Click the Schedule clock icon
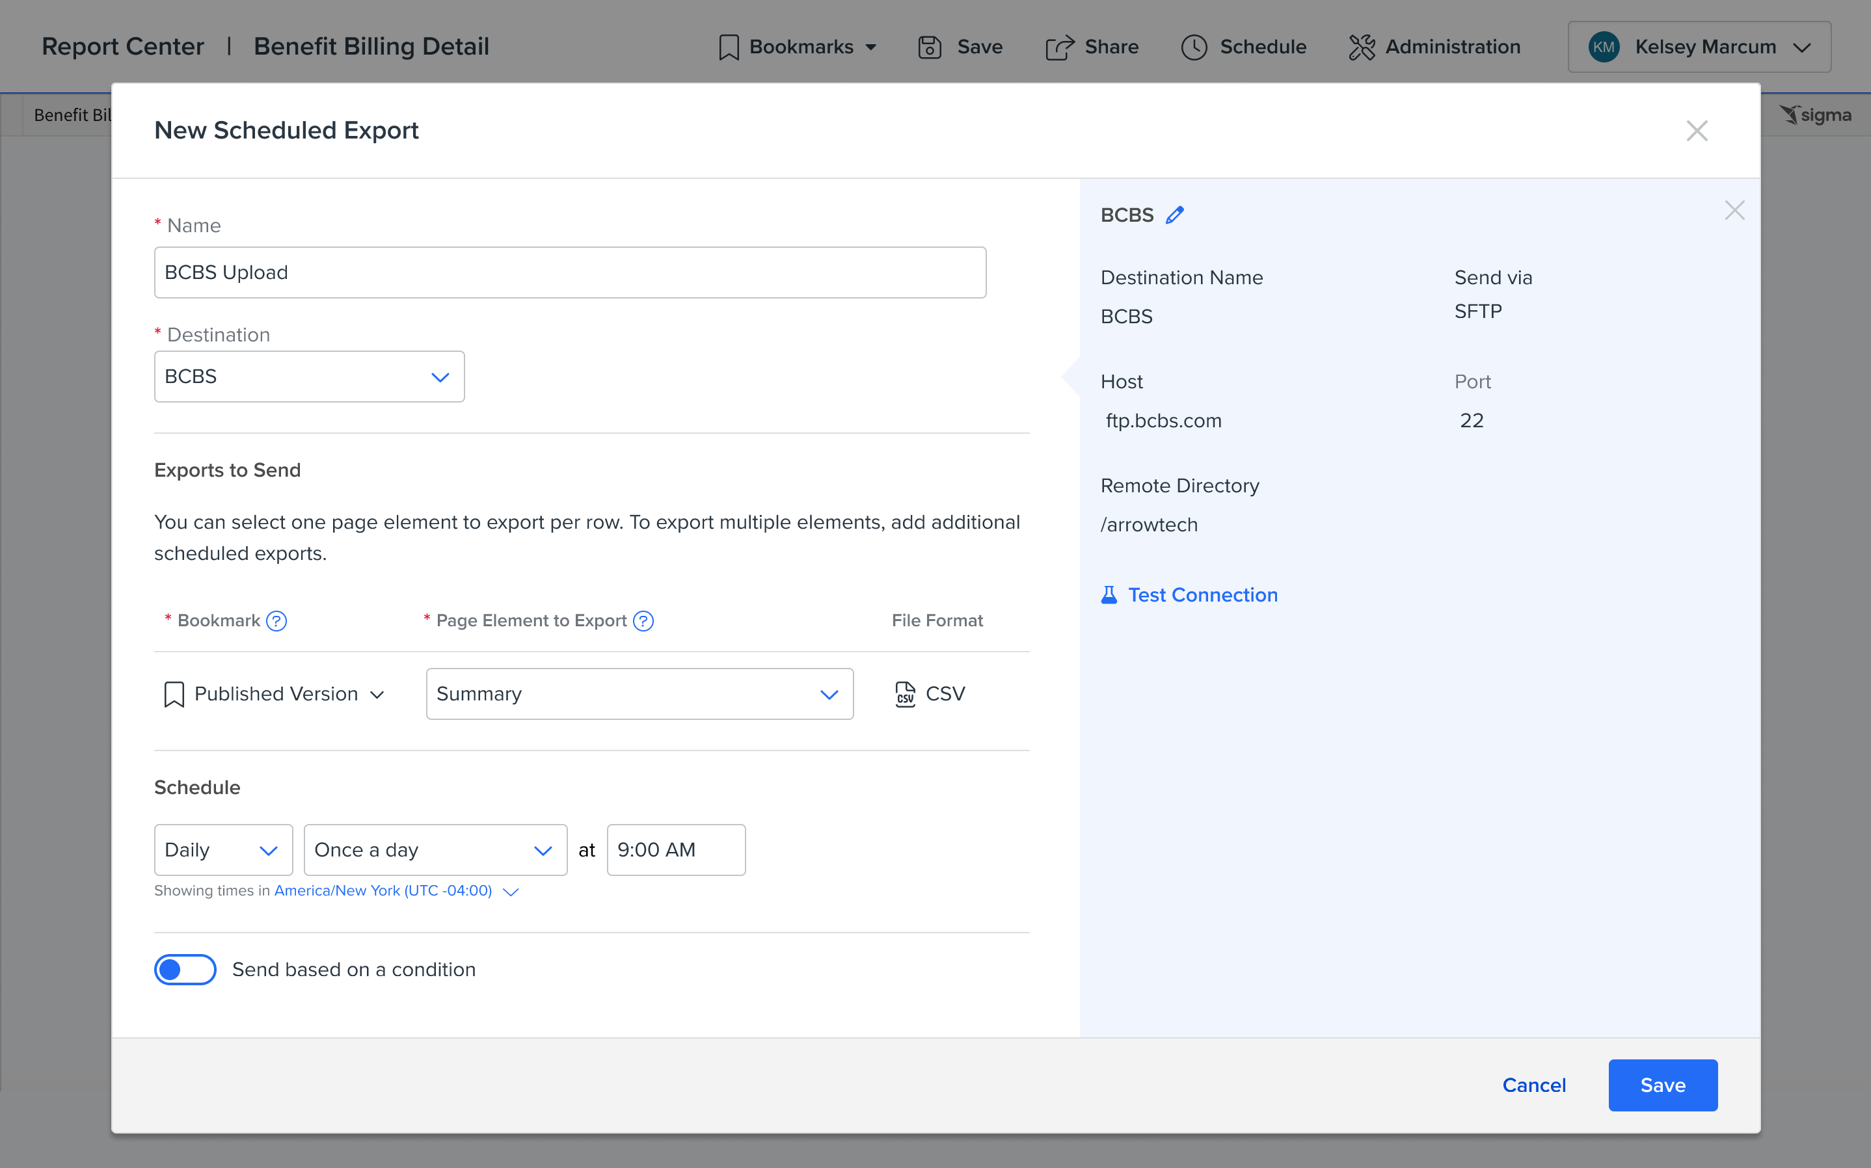Viewport: 1871px width, 1168px height. (1194, 47)
